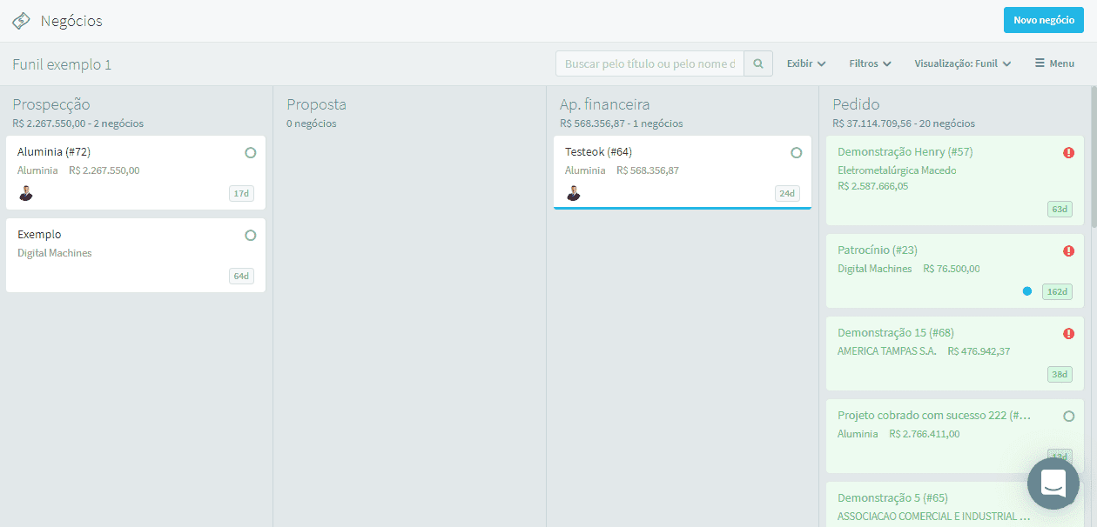Image resolution: width=1097 pixels, height=527 pixels.
Task: Click the Novo negócio button
Action: tap(1043, 19)
